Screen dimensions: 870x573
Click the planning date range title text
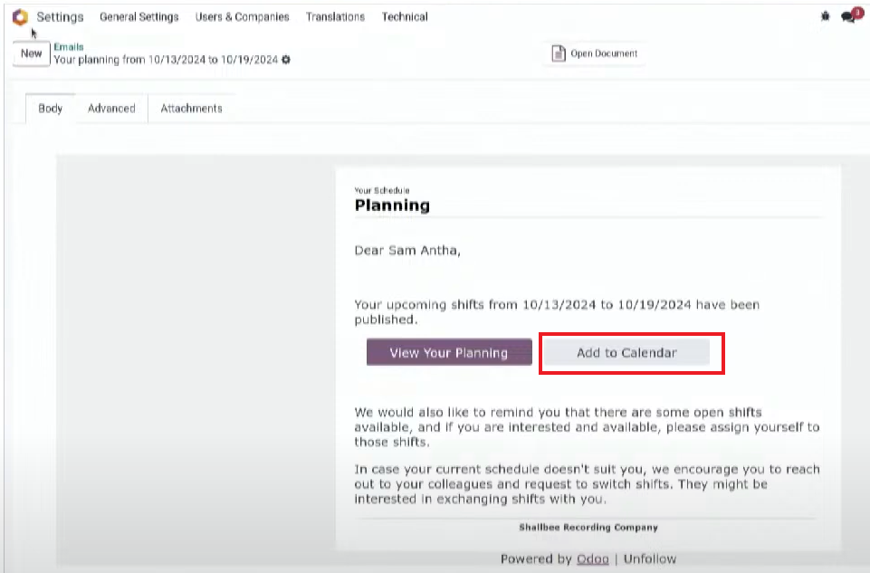(166, 60)
